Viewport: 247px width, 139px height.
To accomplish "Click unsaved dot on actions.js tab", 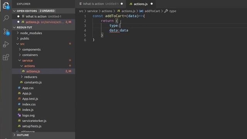I will 152,4.
